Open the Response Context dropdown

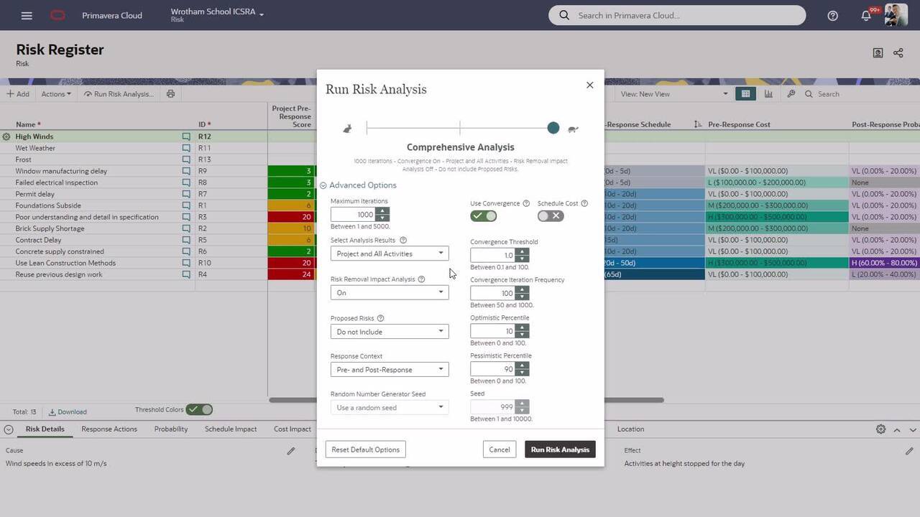[389, 370]
